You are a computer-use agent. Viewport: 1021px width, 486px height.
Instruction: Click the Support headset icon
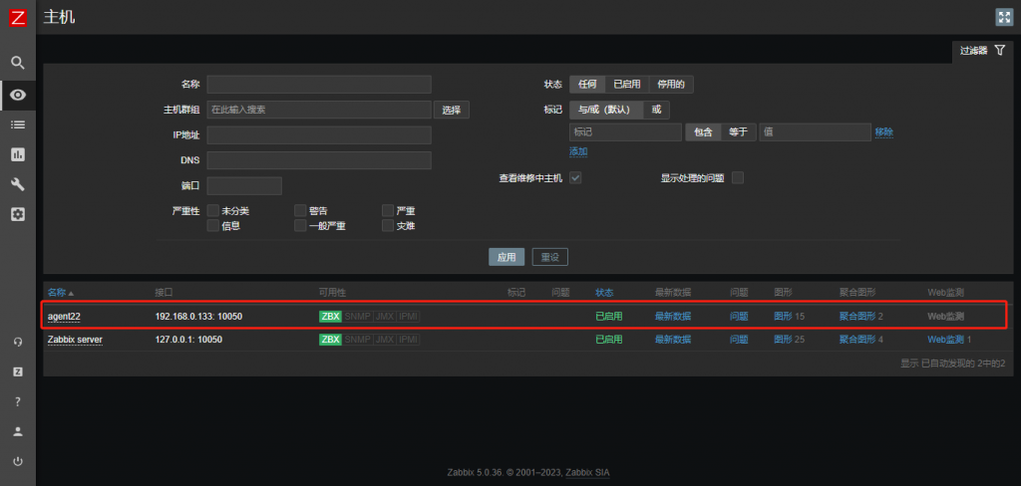click(x=18, y=342)
